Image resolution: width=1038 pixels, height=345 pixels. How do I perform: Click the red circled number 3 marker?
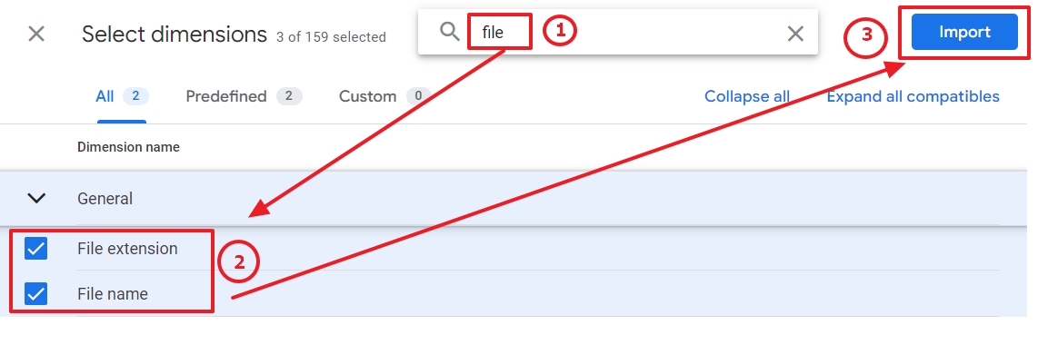click(x=866, y=36)
